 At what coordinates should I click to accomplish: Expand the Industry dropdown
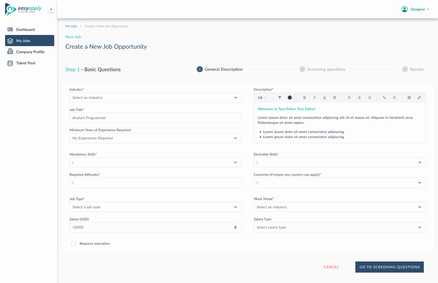coord(155,98)
